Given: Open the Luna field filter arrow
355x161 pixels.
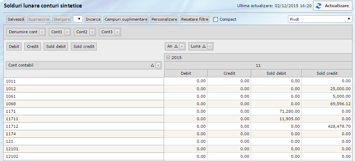Looking at the screenshot, I should [x=210, y=46].
